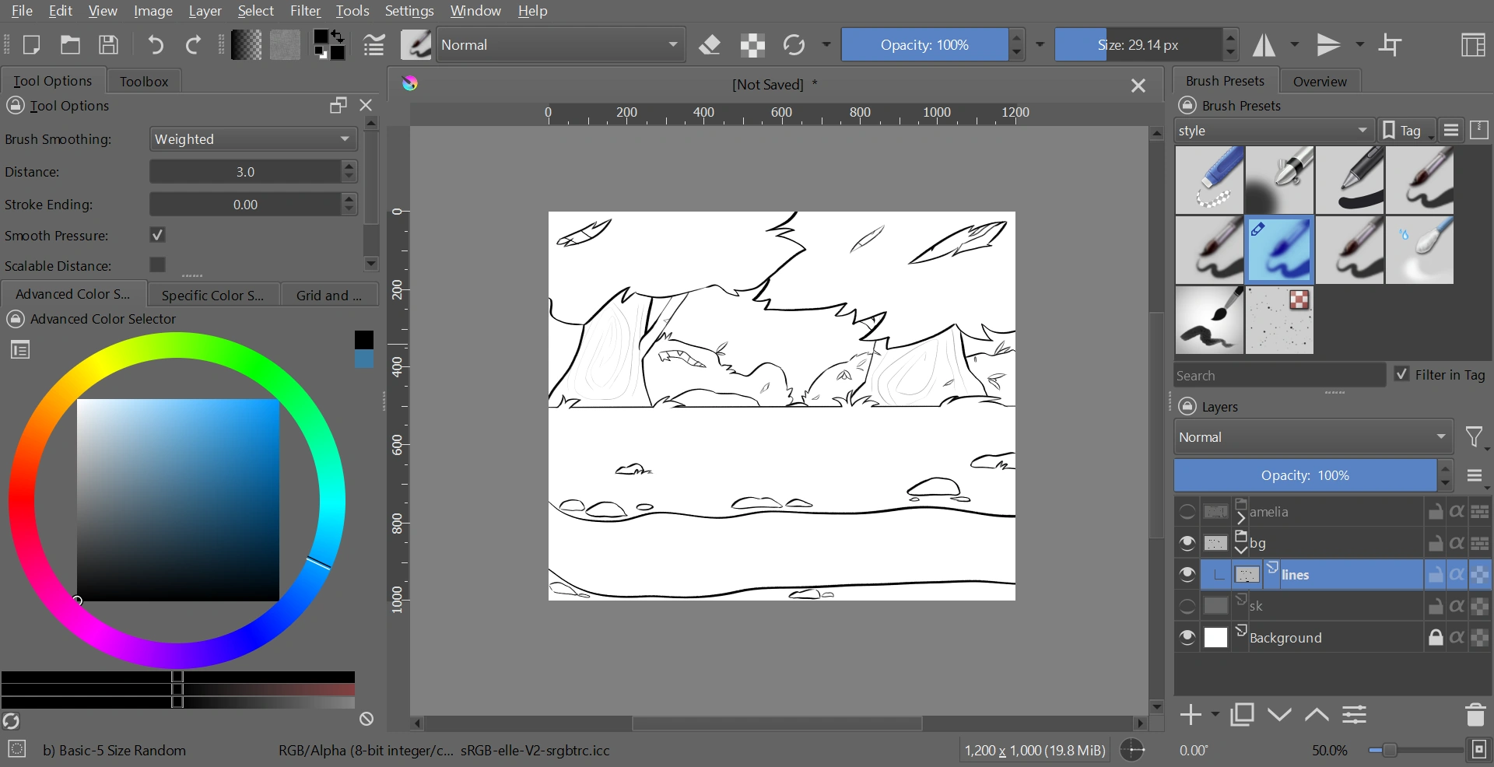Screen dimensions: 1494x767
Task: Activate horizontal mirror painting
Action: tap(1264, 44)
